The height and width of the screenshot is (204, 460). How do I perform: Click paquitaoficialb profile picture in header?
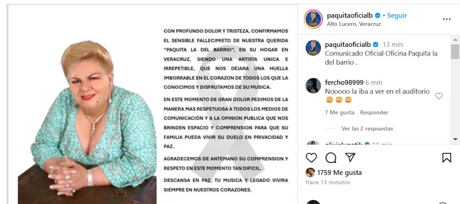click(313, 19)
